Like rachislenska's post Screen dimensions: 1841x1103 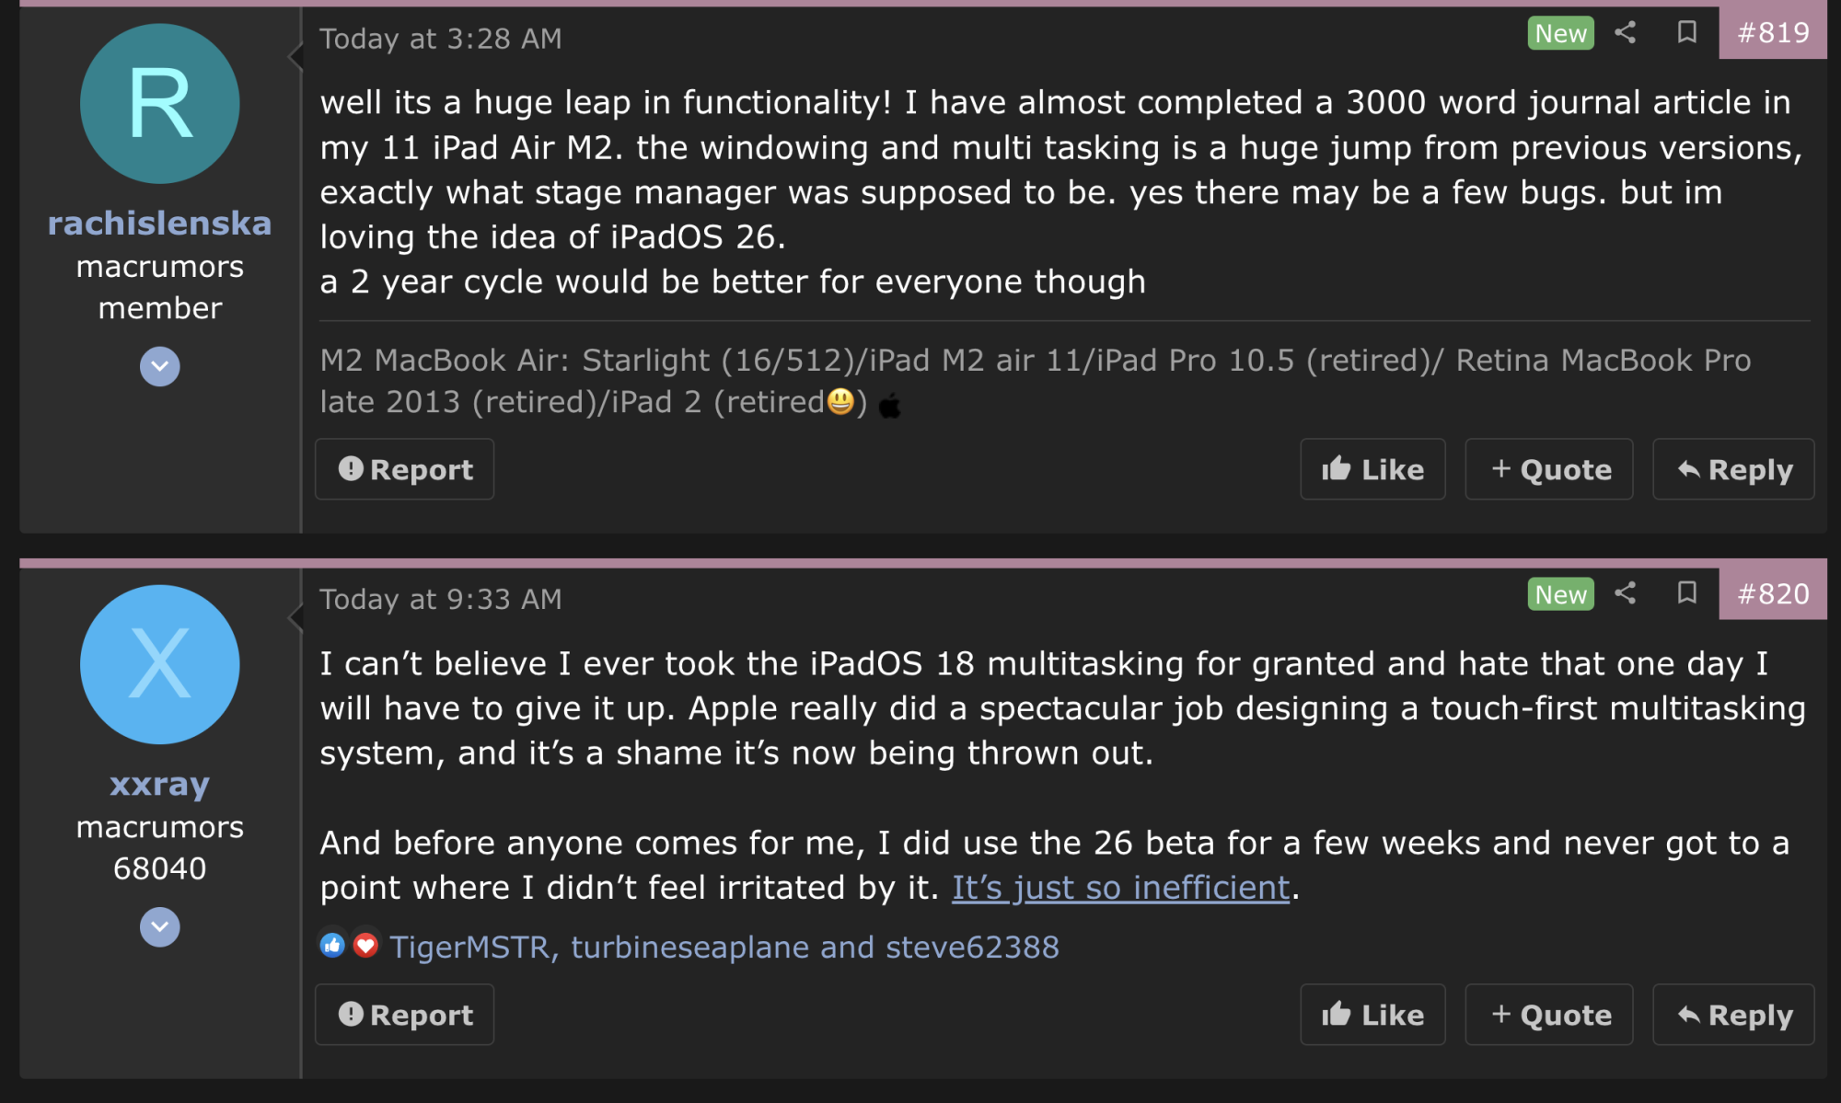pyautogui.click(x=1372, y=469)
